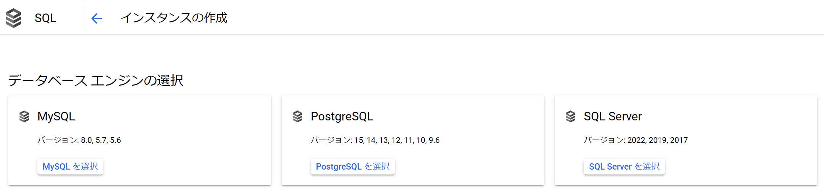Click the MySQL version list text
The image size is (824, 192).
pyautogui.click(x=79, y=140)
